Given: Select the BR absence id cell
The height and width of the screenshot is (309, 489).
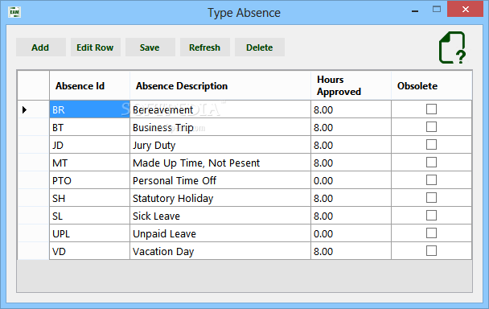Looking at the screenshot, I should click(89, 109).
